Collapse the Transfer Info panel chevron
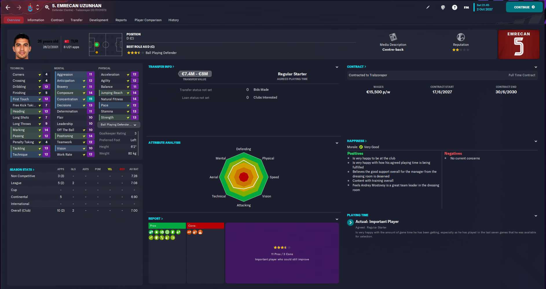This screenshot has height=289, width=546. coord(337,67)
